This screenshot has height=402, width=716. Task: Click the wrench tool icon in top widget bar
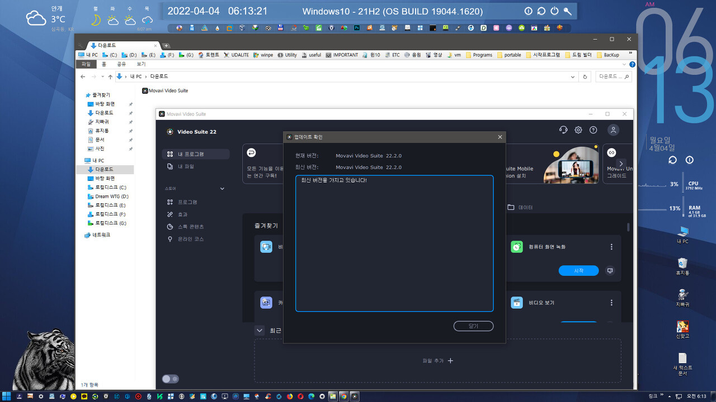click(568, 11)
